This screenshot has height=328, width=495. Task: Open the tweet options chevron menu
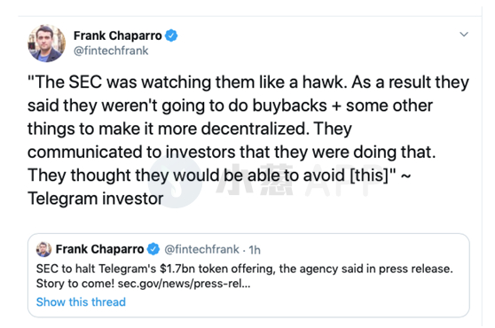(463, 34)
